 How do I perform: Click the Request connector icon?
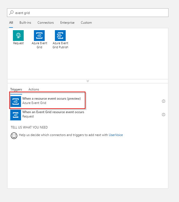pyautogui.click(x=18, y=36)
